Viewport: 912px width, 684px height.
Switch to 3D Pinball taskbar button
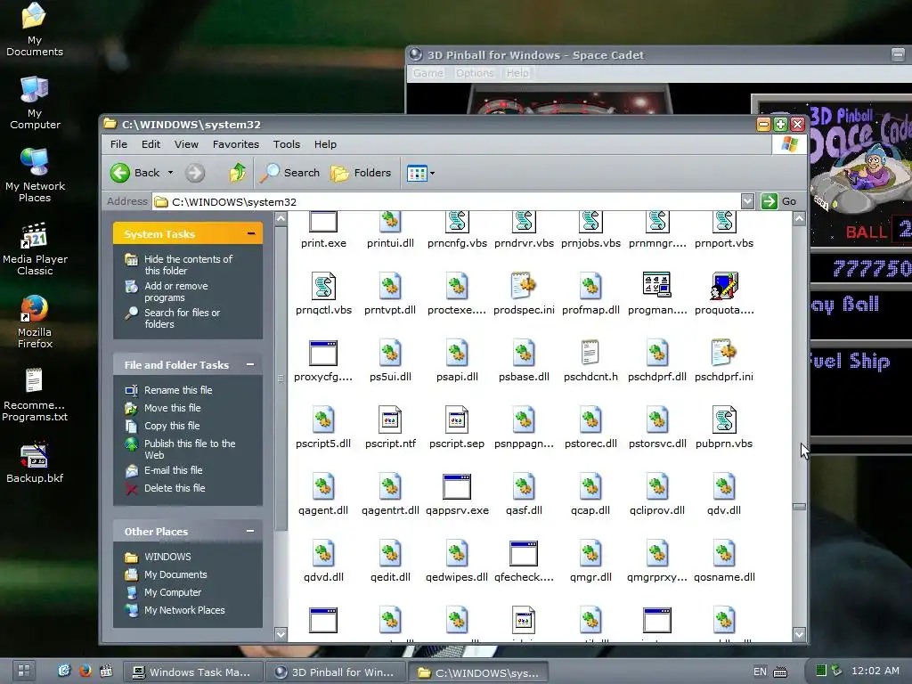click(336, 672)
